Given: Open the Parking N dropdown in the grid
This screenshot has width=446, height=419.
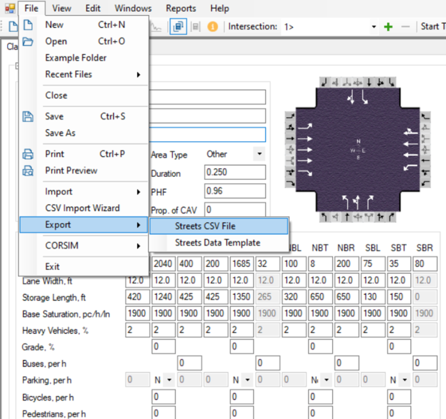Looking at the screenshot, I should click(x=168, y=379).
